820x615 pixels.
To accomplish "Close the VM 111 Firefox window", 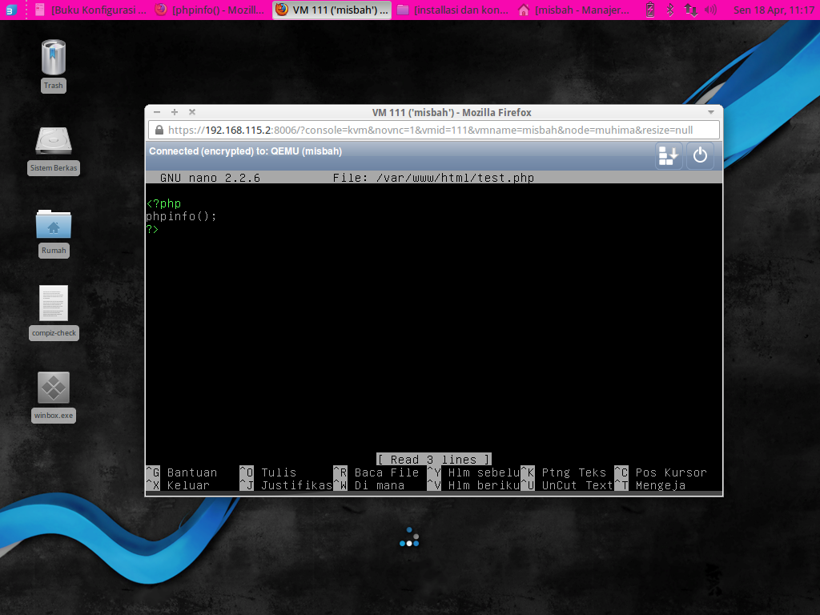I will (192, 112).
